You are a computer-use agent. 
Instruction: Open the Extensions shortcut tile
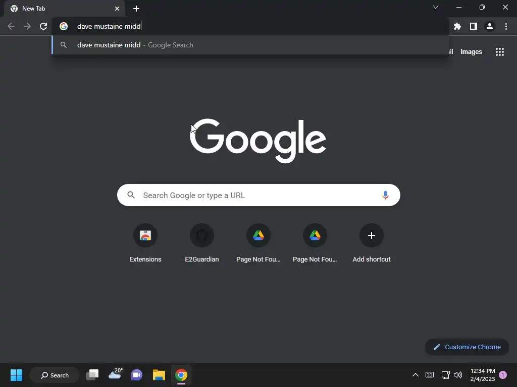(x=145, y=243)
